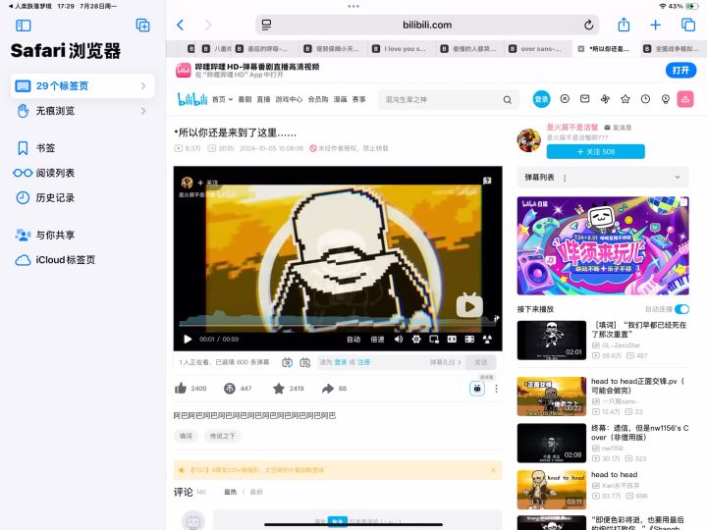Image resolution: width=707 pixels, height=530 pixels.
Task: Sort comments by 最新
Action: pyautogui.click(x=256, y=492)
